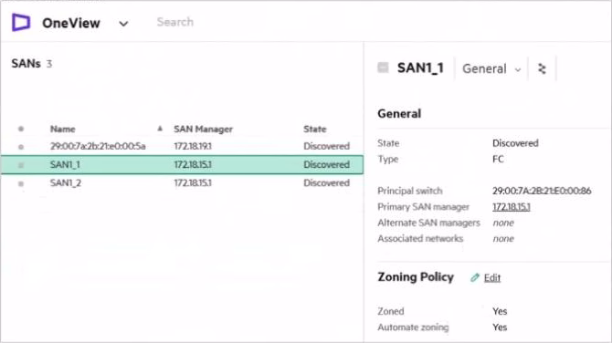This screenshot has width=612, height=343.
Task: Click the status column header icon
Action: point(21,129)
